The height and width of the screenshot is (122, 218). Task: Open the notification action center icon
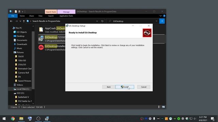(x=213, y=119)
